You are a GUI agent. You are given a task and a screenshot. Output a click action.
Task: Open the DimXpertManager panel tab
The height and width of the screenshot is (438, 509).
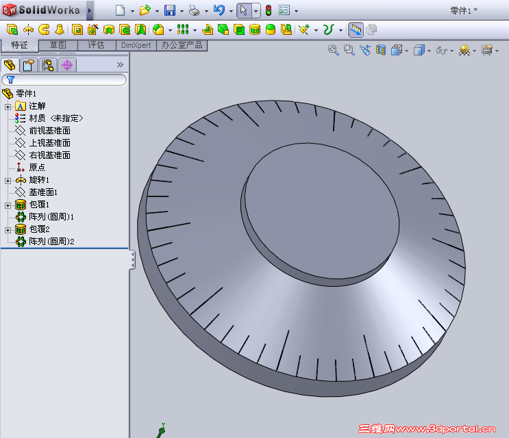67,65
